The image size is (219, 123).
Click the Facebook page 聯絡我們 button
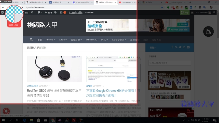pyautogui.click(x=184, y=87)
